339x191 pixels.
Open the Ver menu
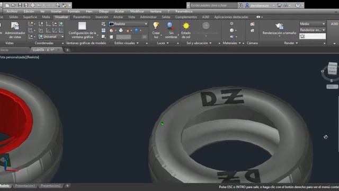pos(42,11)
